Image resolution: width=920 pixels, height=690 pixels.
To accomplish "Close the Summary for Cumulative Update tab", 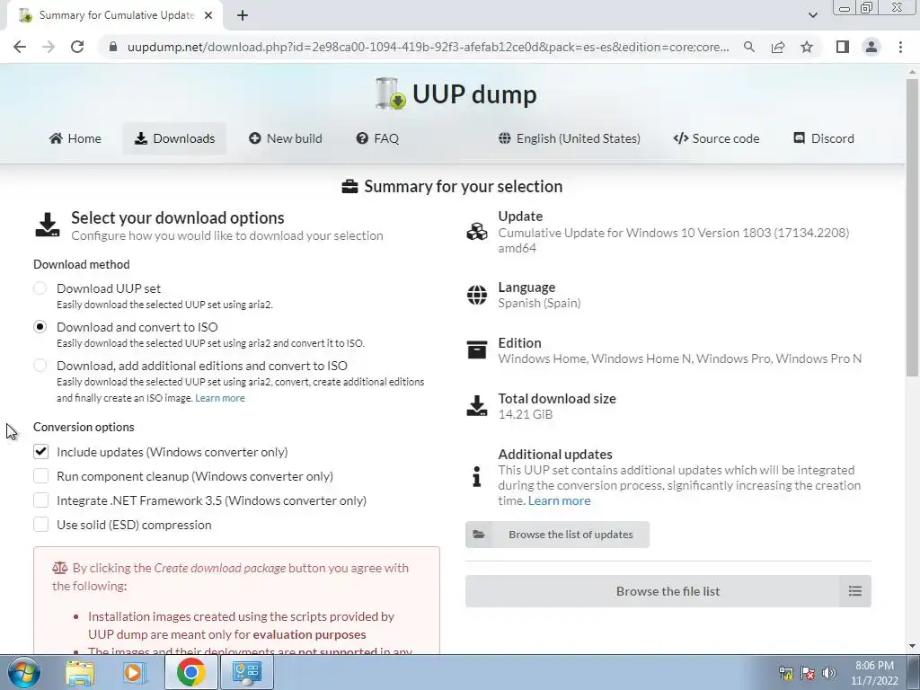I will click(208, 15).
